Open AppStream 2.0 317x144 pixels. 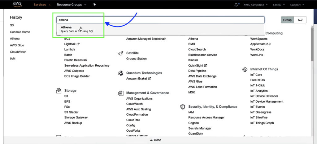260,44
